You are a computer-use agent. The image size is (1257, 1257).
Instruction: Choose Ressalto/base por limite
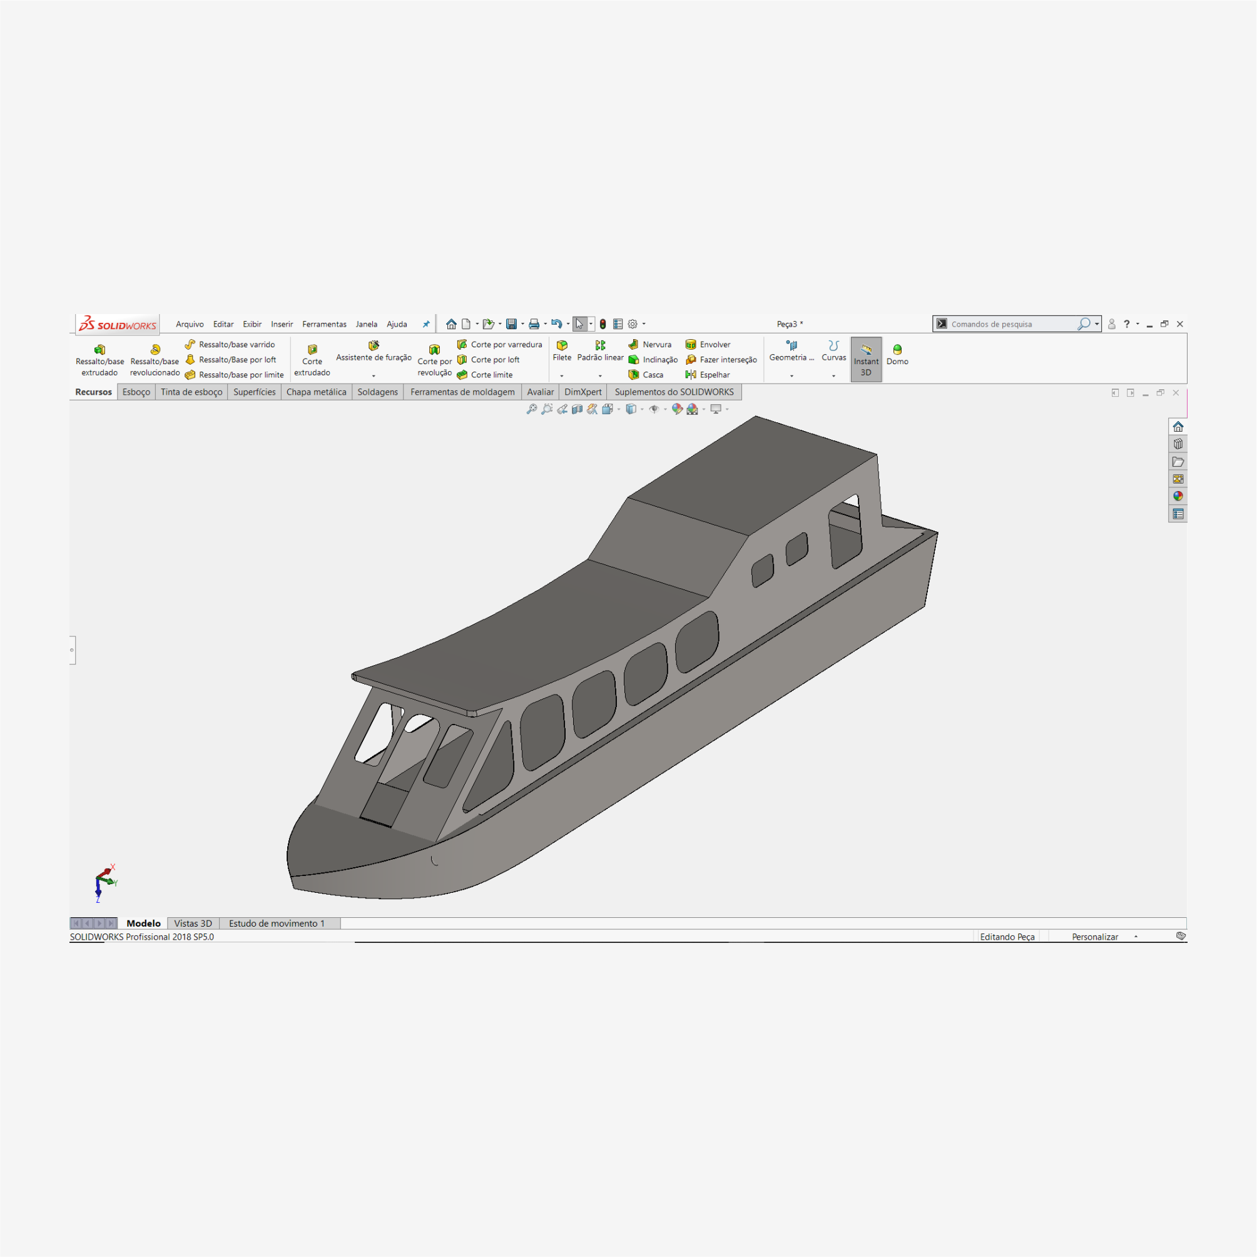tap(234, 375)
